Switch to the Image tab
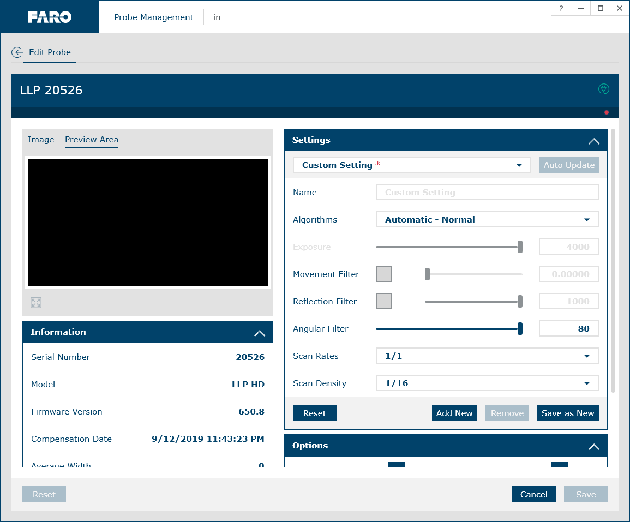Image resolution: width=630 pixels, height=522 pixels. (41, 140)
